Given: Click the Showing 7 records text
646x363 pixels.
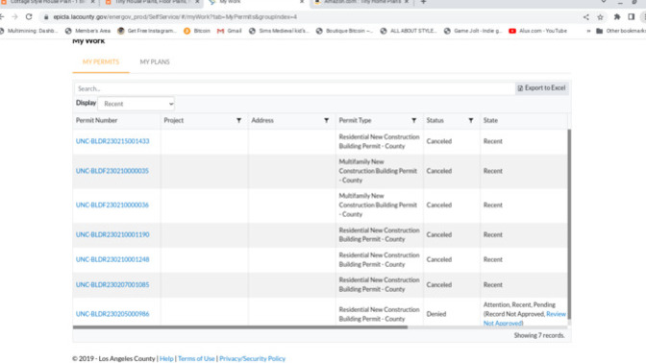Looking at the screenshot, I should pos(539,335).
